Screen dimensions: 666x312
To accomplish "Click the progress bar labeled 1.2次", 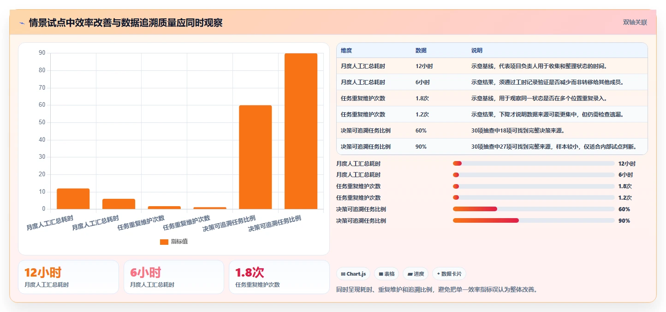I will click(534, 198).
